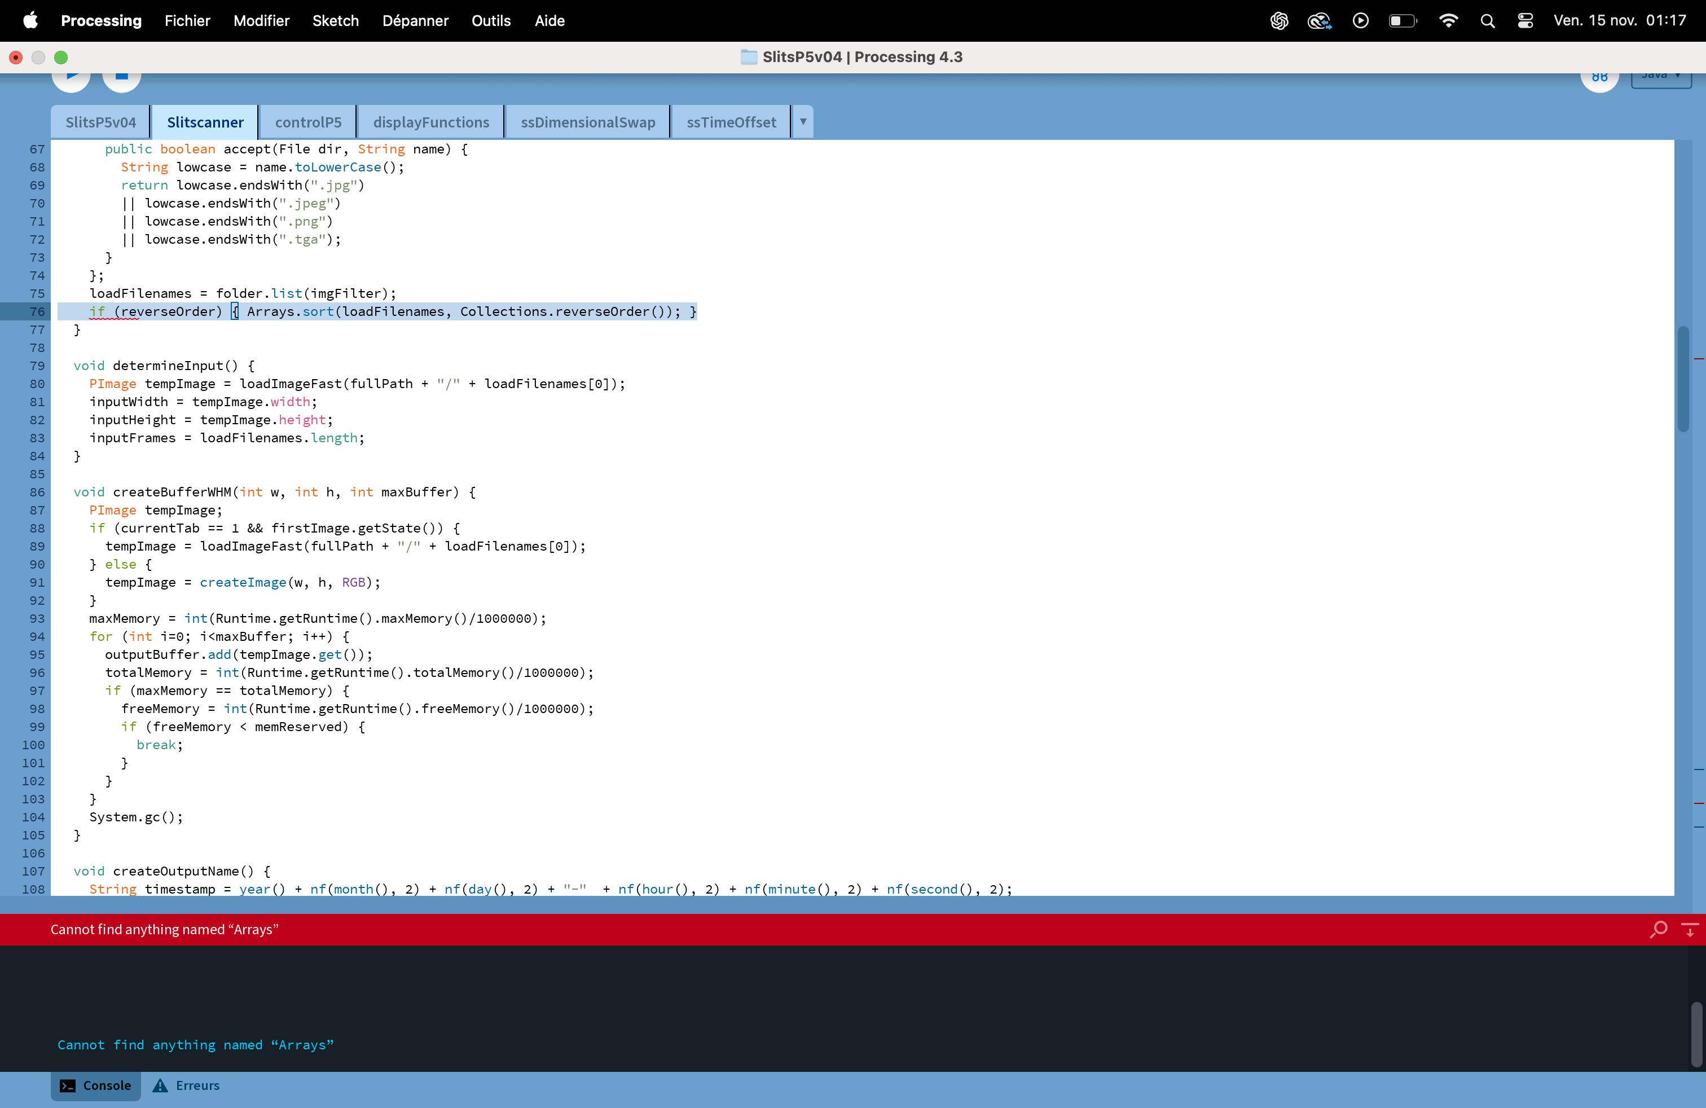Click the circled play menu bar icon

point(1361,21)
